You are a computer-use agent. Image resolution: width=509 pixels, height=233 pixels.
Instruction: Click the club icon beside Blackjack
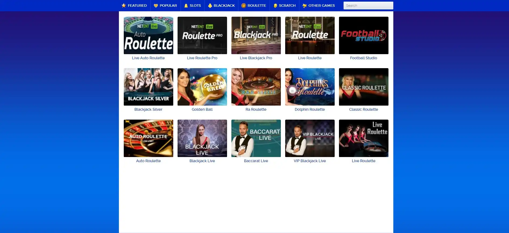point(210,6)
